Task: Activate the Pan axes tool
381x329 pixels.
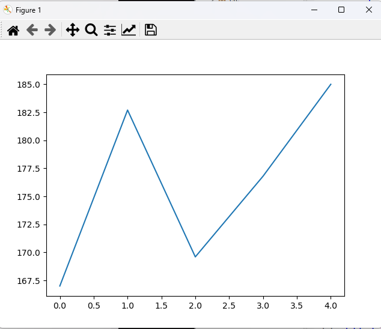Action: pos(73,30)
